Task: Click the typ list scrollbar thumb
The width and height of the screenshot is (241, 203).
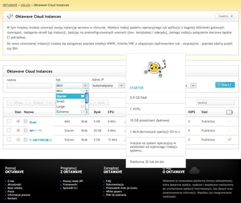Action: 87,98
